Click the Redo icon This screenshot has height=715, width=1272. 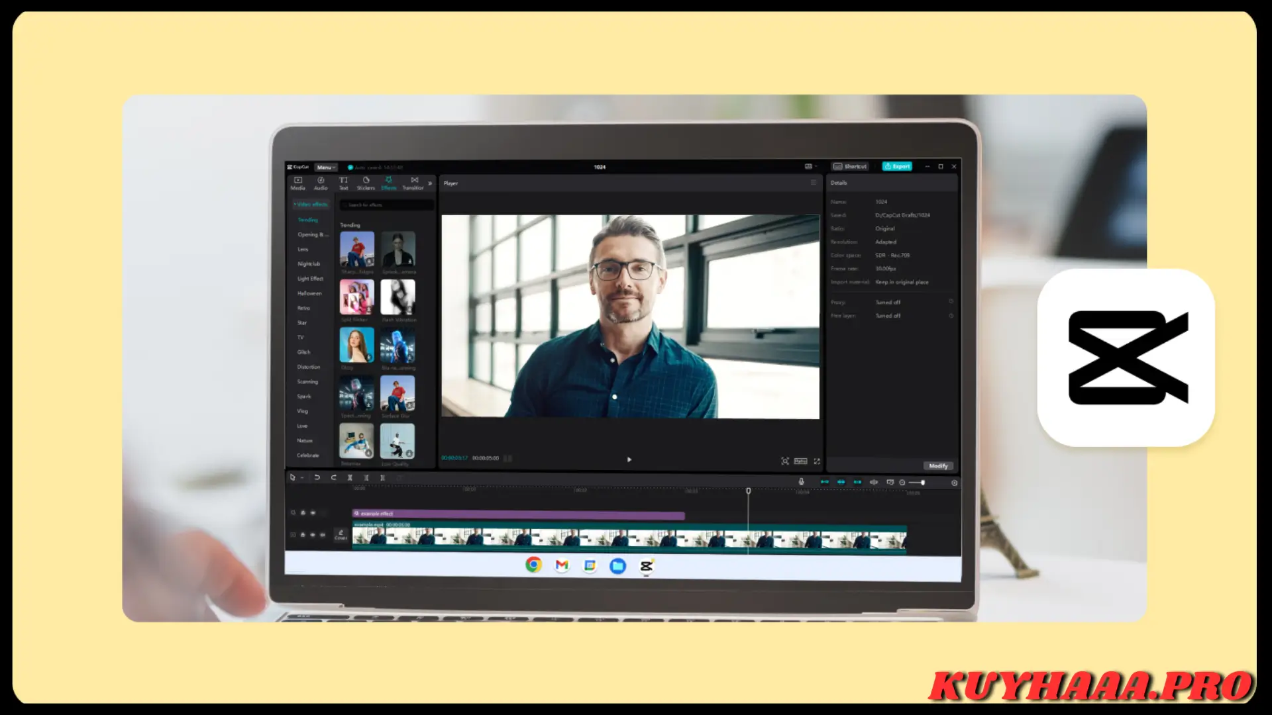[x=334, y=477]
